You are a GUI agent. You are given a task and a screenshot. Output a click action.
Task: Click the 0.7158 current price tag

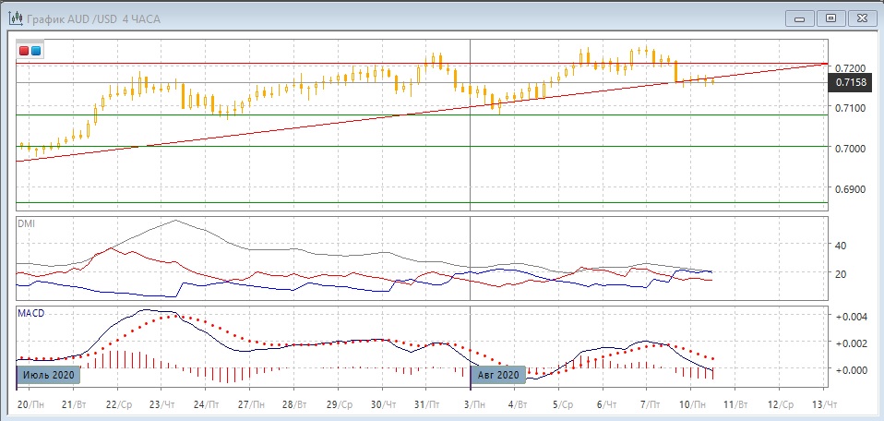[850, 83]
